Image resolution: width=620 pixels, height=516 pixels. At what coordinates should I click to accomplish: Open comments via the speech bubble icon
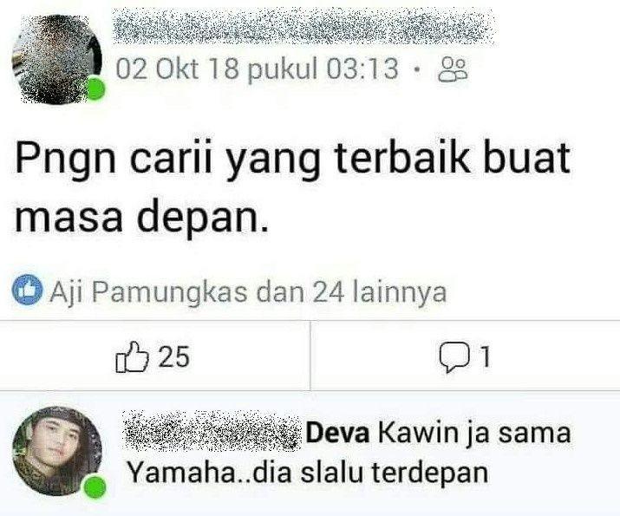454,358
